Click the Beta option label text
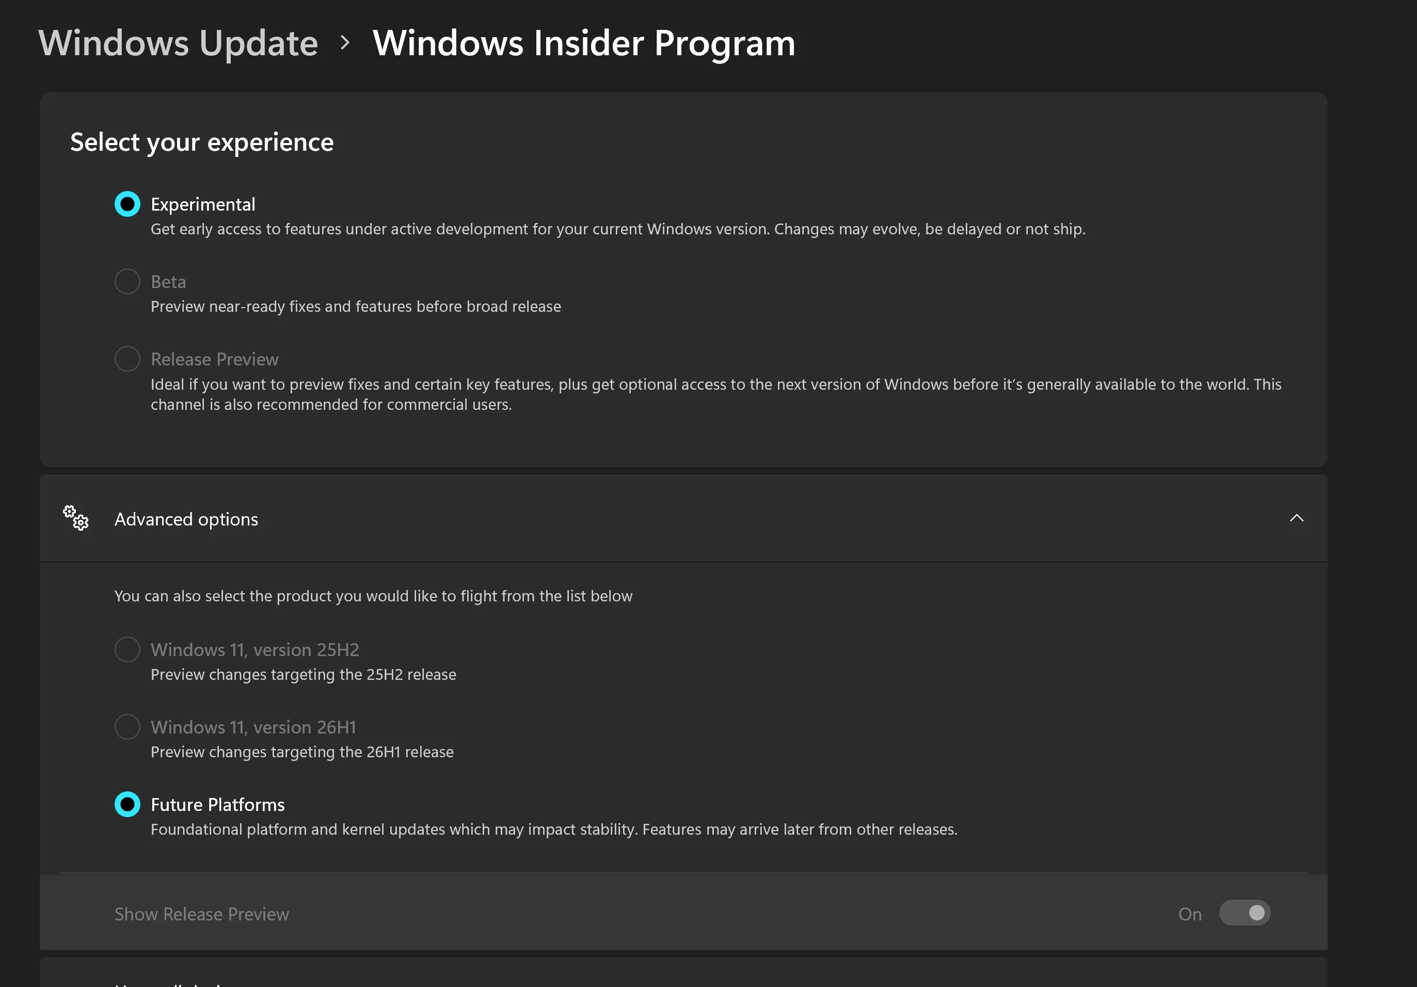Viewport: 1417px width, 987px height. coord(168,282)
